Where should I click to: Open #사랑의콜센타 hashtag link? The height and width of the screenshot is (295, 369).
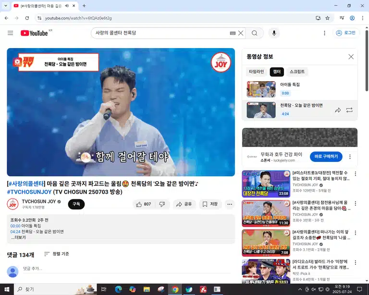pos(26,184)
